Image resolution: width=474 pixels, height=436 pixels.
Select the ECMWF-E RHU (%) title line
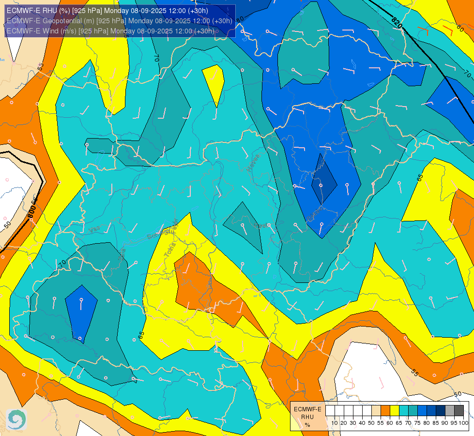click(107, 11)
